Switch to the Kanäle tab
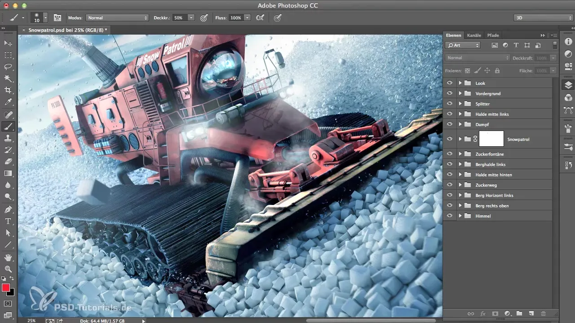This screenshot has width=575, height=323. [x=474, y=35]
